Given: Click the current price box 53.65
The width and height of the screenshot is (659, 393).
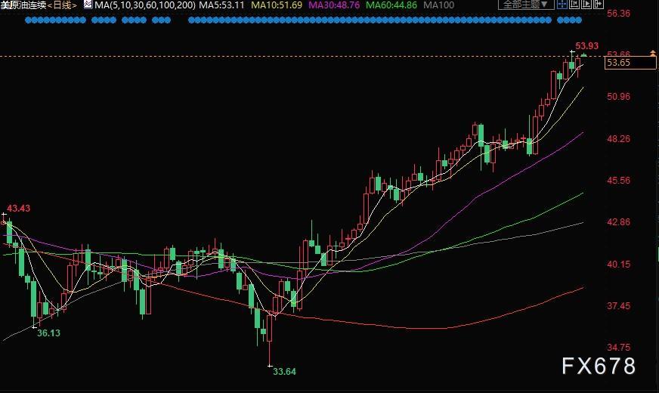Looking at the screenshot, I should pos(630,63).
